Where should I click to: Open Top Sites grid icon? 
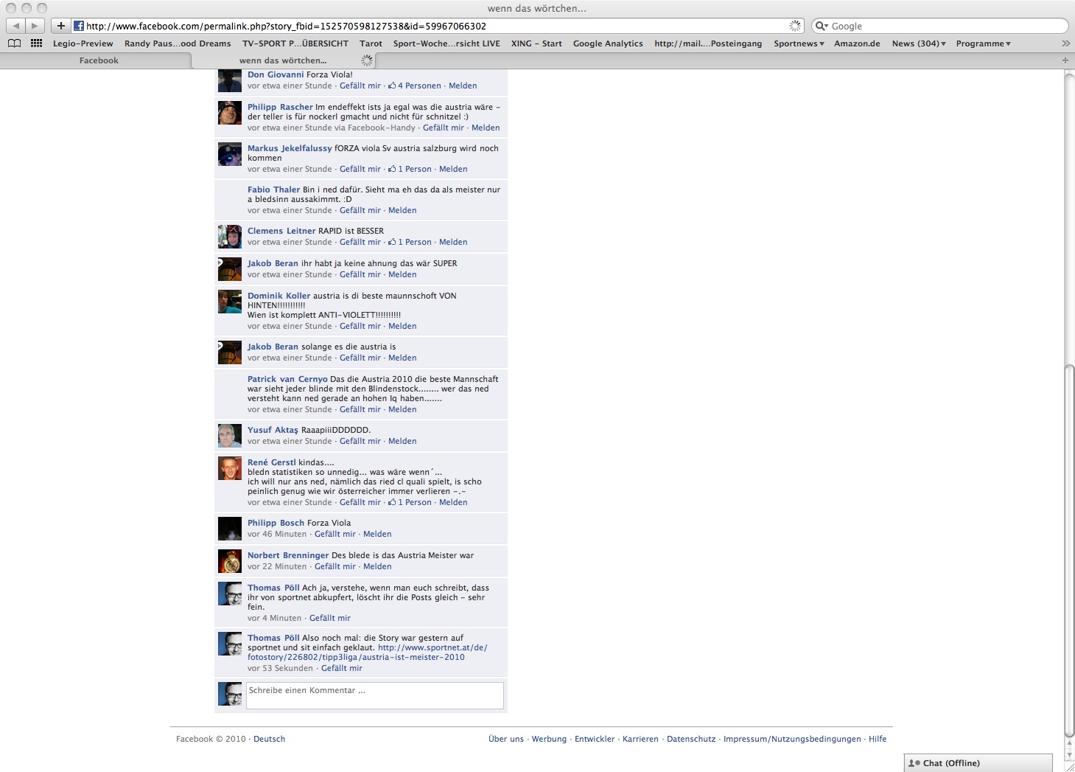coord(36,44)
